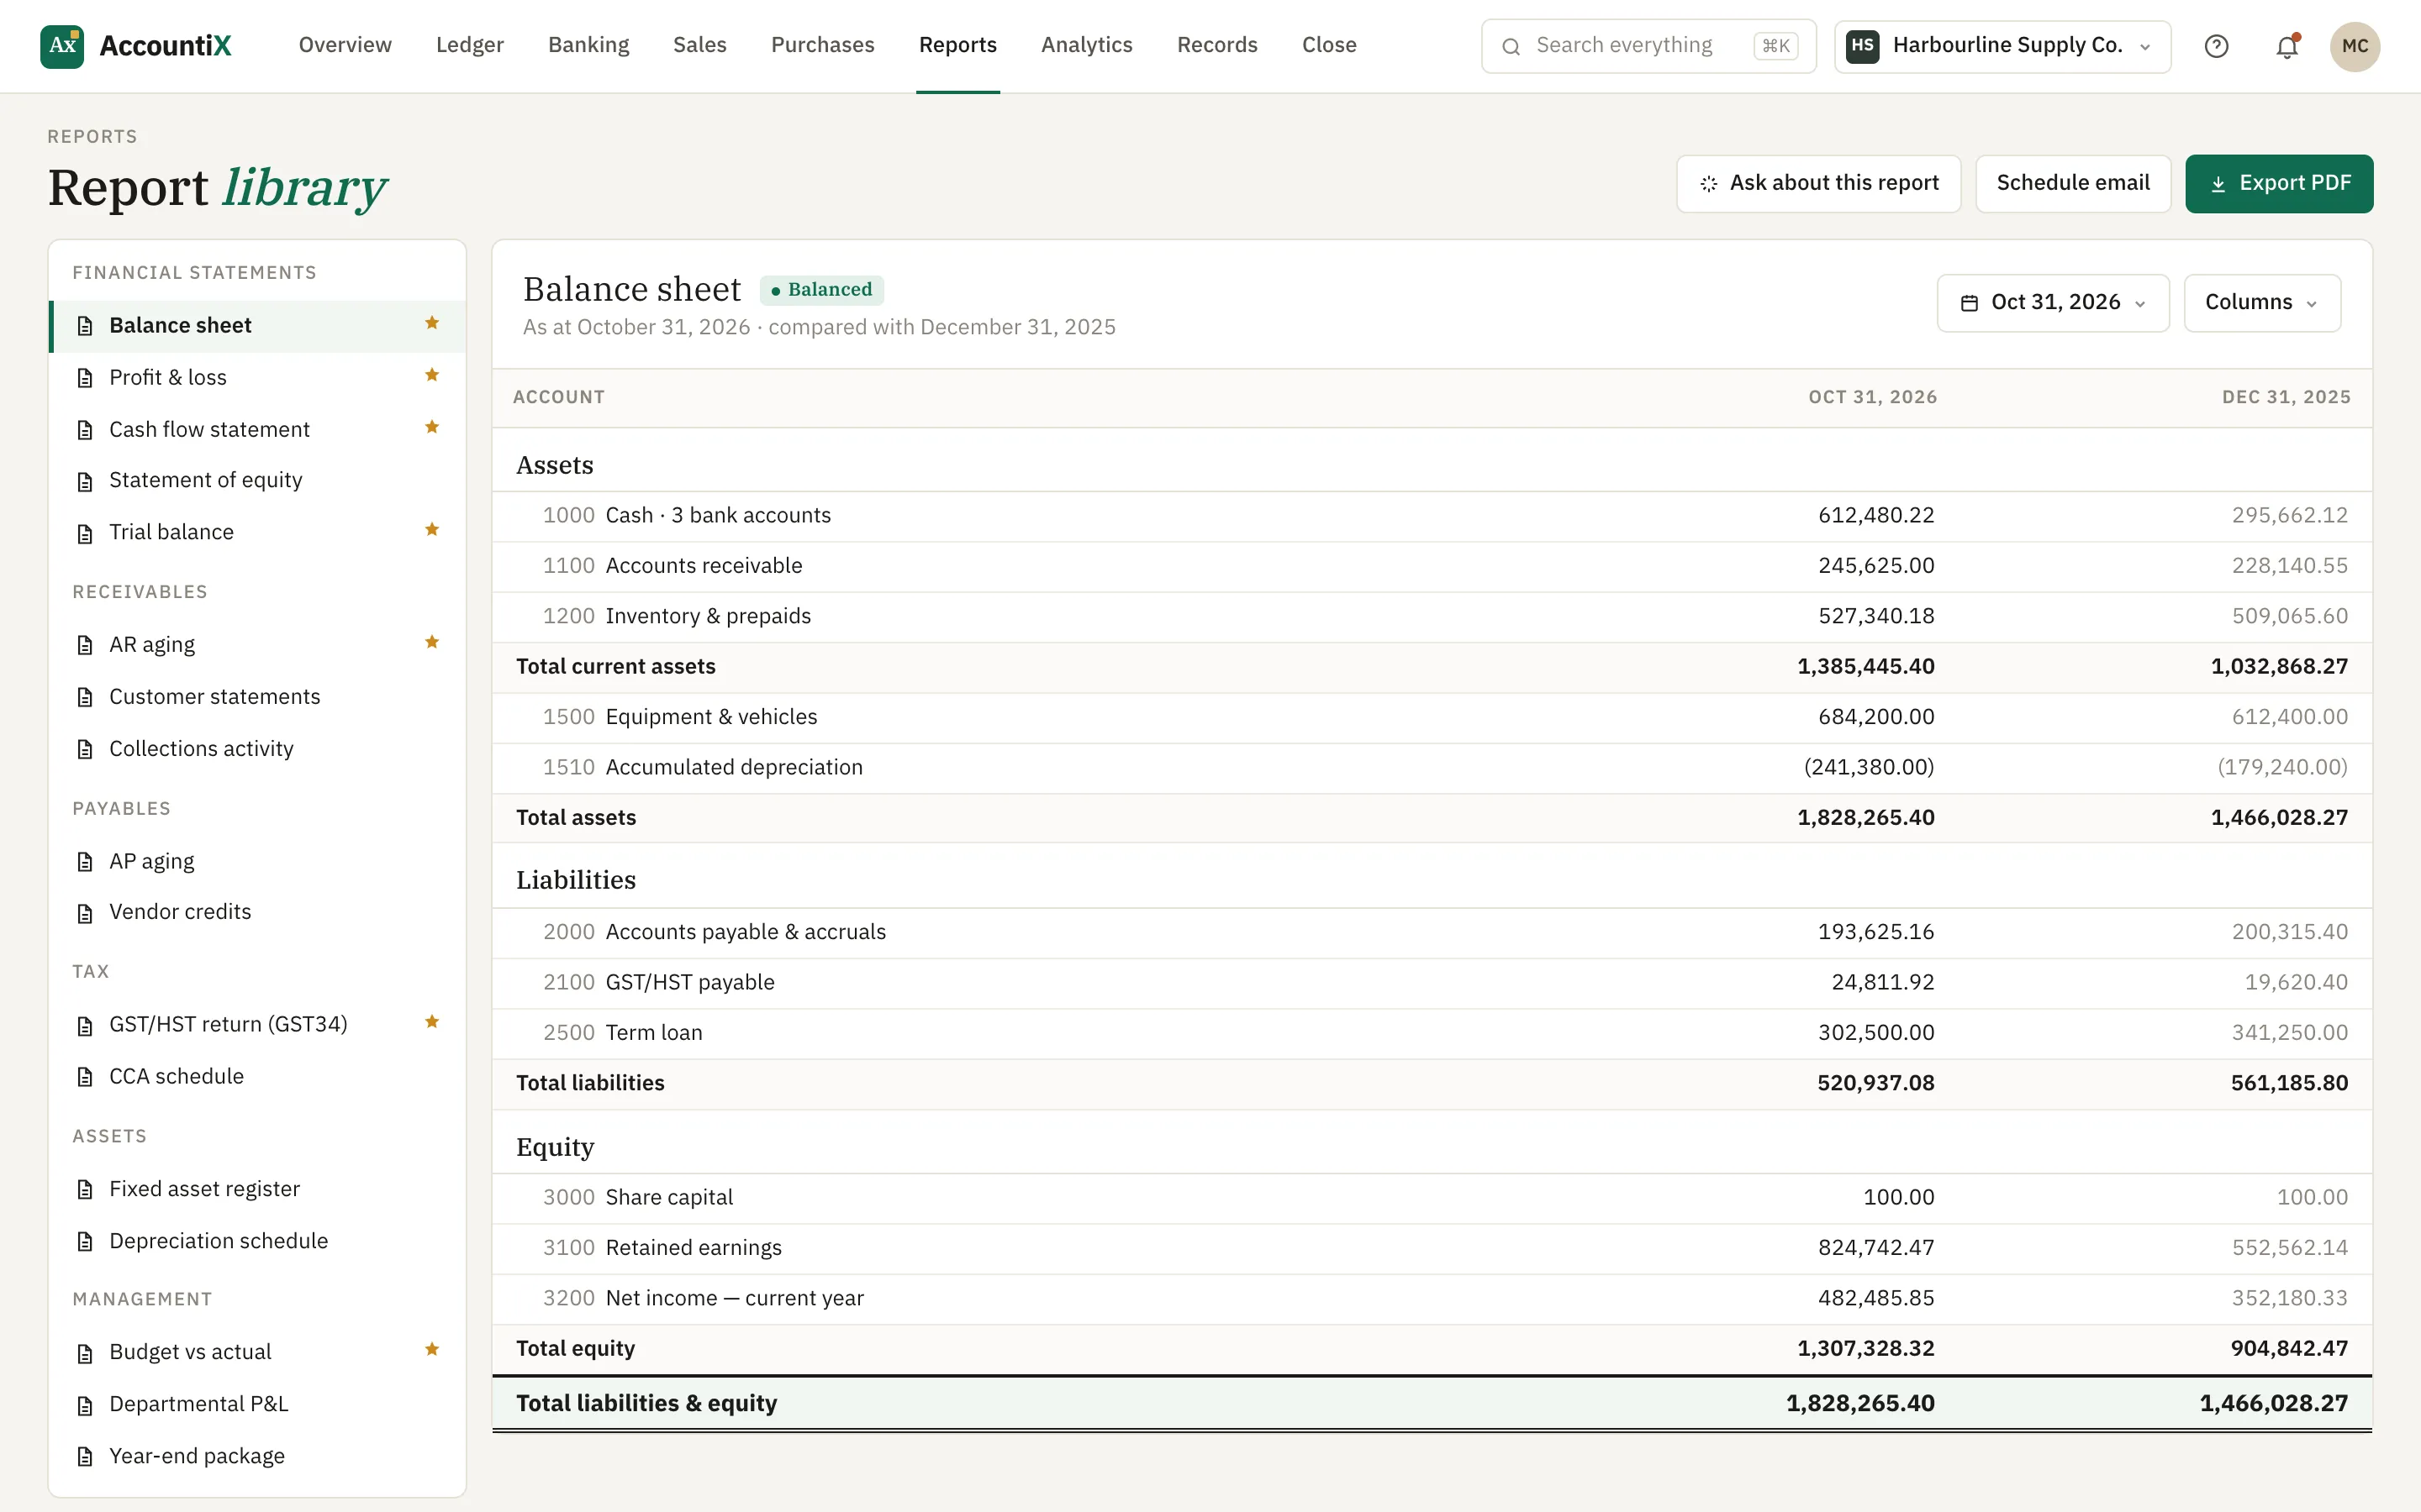The image size is (2421, 1512).
Task: Open the Departmental P&L report
Action: (257, 1404)
